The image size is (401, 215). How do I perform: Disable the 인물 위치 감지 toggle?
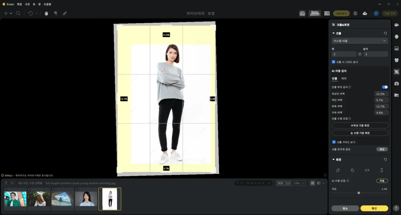point(385,87)
